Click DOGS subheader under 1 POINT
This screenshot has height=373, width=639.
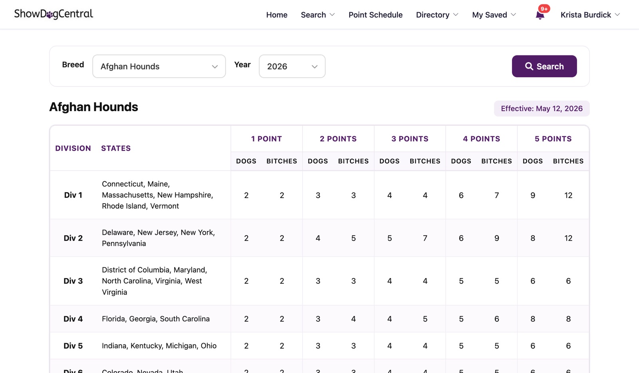[246, 161]
